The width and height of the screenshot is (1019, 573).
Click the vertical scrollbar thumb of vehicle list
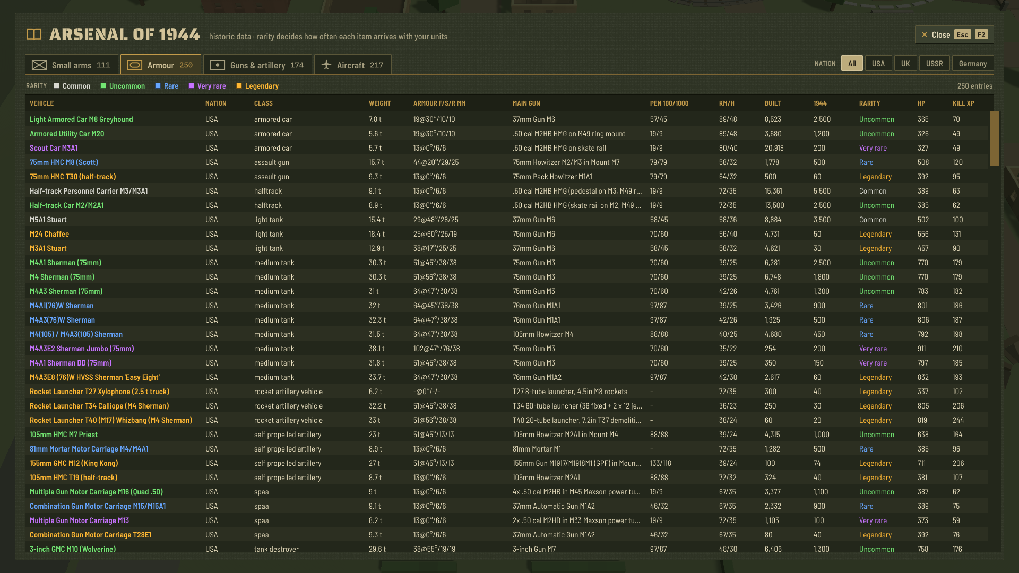coord(995,138)
